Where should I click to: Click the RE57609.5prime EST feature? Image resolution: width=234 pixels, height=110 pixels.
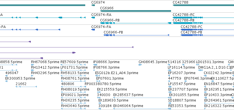pos(73,65)
